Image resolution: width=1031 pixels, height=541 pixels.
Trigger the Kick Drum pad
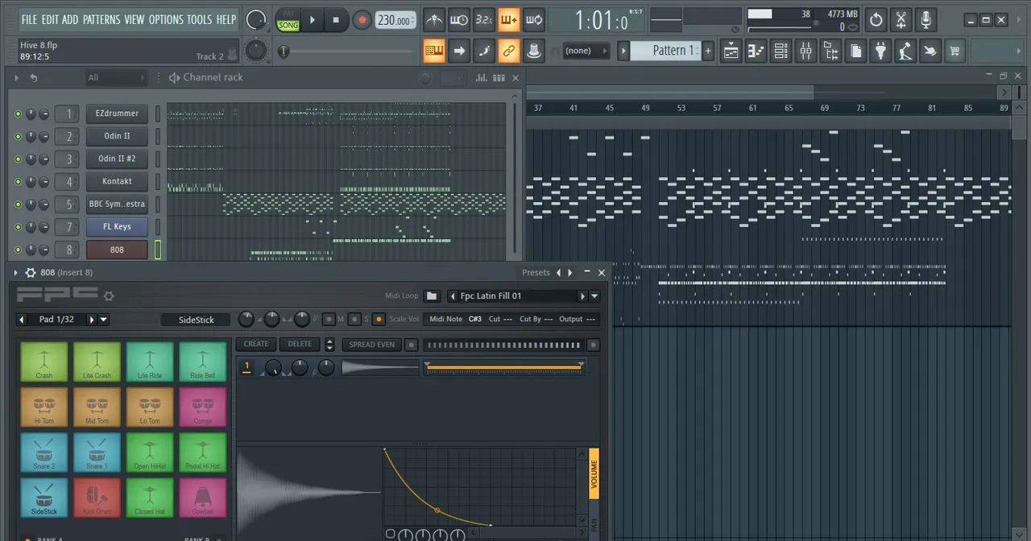pos(97,498)
